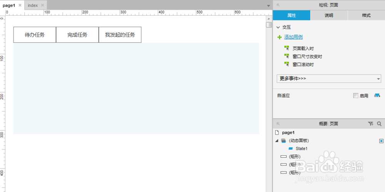Select the 完成任务 rectangle on canvas

pos(77,35)
